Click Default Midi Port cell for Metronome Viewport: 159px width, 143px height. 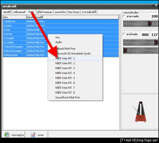point(36,55)
